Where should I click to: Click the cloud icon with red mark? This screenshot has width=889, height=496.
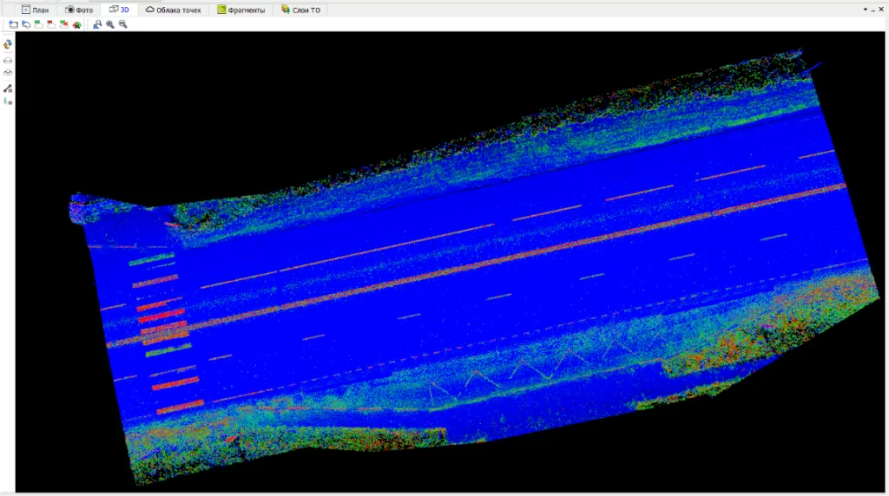51,24
